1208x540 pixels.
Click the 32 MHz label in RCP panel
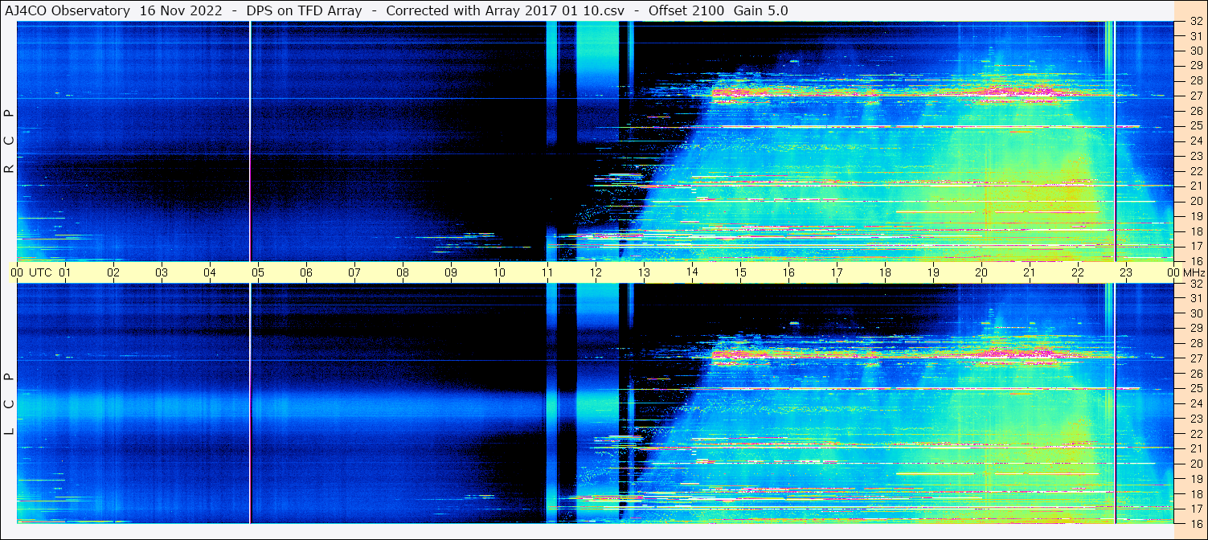[x=1195, y=22]
